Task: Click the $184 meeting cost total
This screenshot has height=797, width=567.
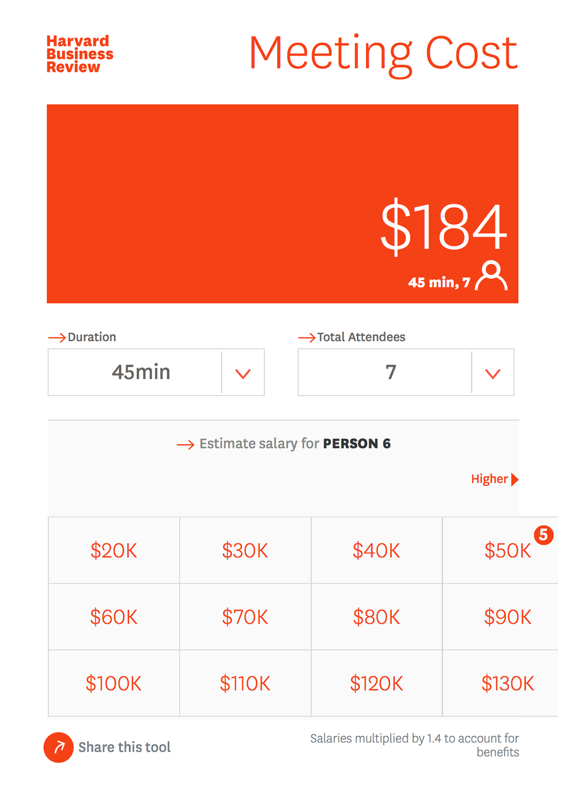Action: (444, 226)
